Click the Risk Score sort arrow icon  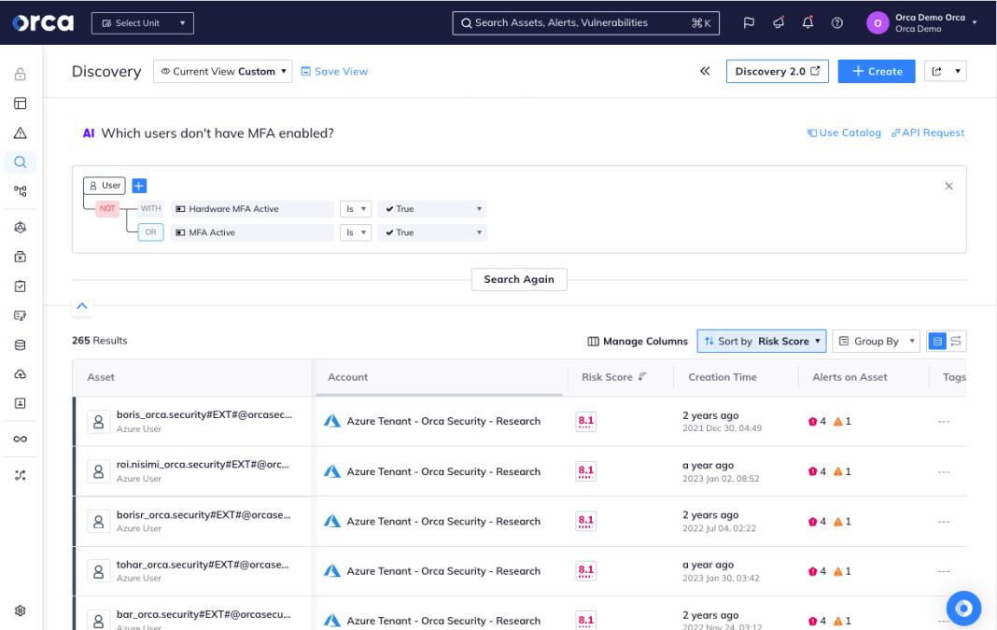pyautogui.click(x=642, y=377)
